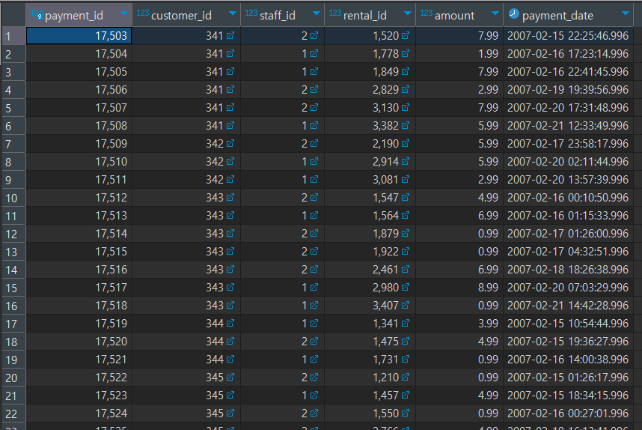Sort by payment_date column header

pos(557,16)
